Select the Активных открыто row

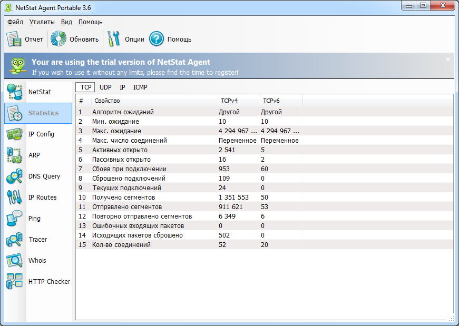265,150
